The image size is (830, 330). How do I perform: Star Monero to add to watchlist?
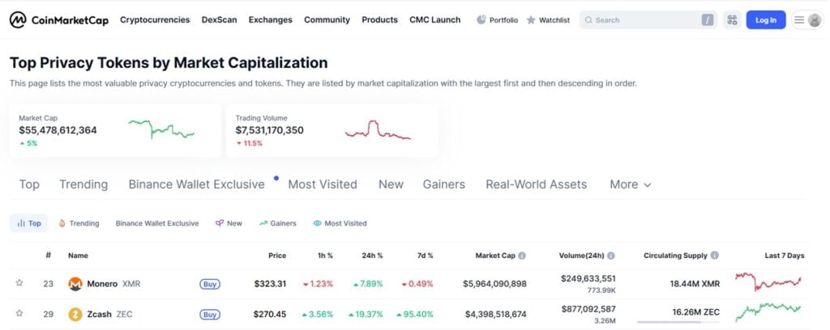click(x=19, y=284)
